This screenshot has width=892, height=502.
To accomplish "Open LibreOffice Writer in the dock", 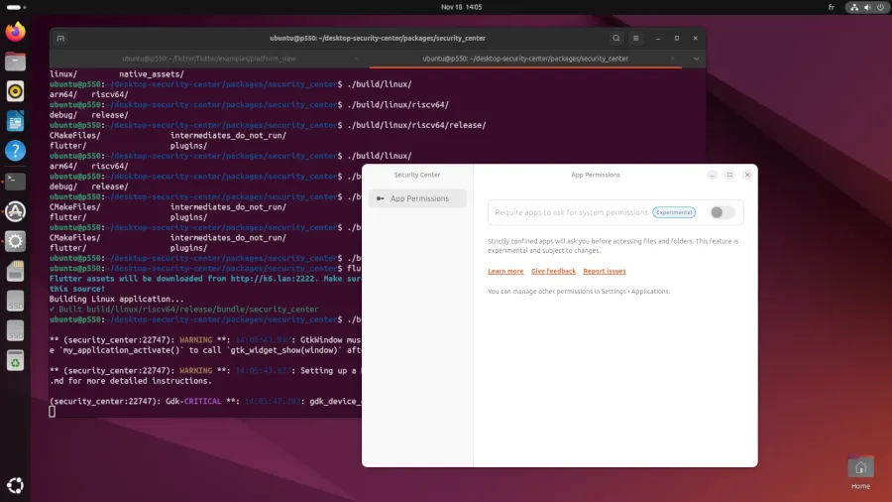I will 15,121.
